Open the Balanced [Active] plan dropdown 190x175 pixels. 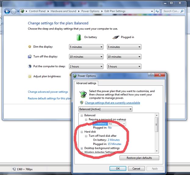105,109
